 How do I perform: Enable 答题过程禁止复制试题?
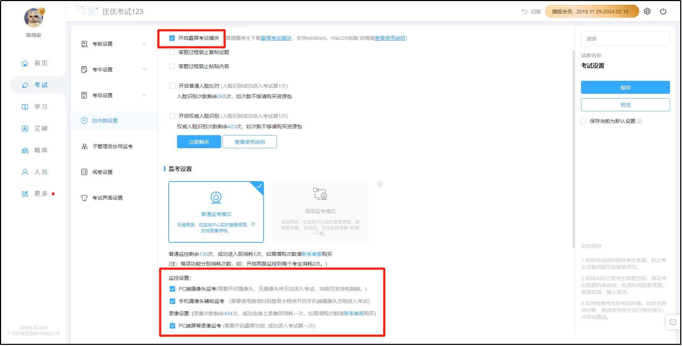(172, 52)
